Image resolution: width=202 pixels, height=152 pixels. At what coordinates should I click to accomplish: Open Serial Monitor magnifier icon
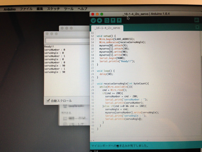coord(197,20)
